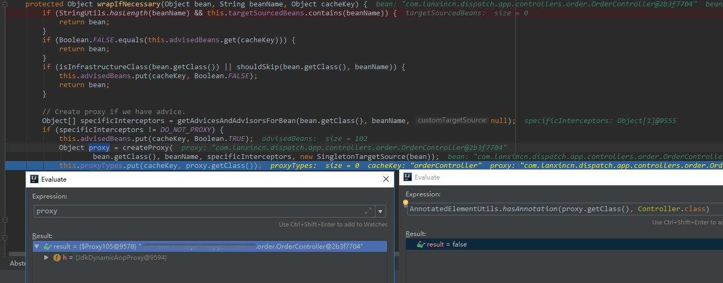Click the glasses icon beside 'result = false'
The image size is (723, 283).
tap(421, 244)
